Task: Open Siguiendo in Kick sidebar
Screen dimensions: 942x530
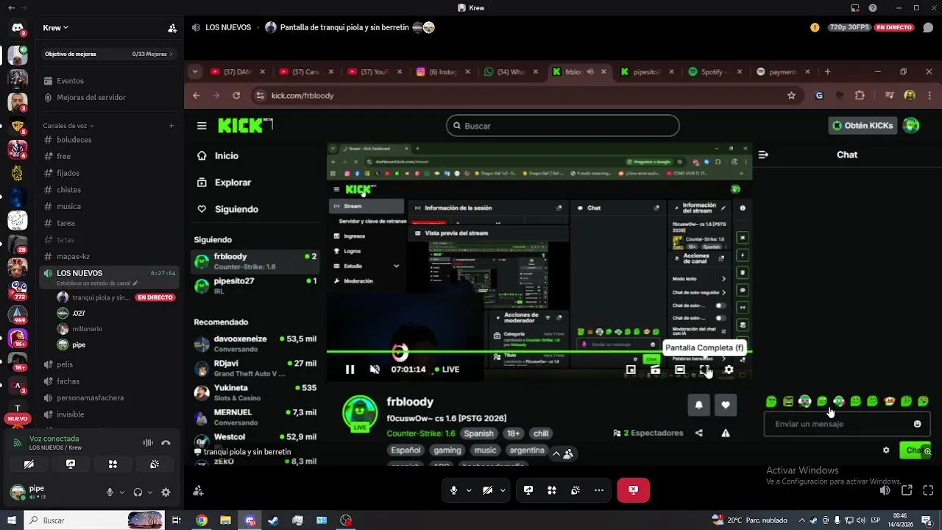Action: pyautogui.click(x=236, y=209)
